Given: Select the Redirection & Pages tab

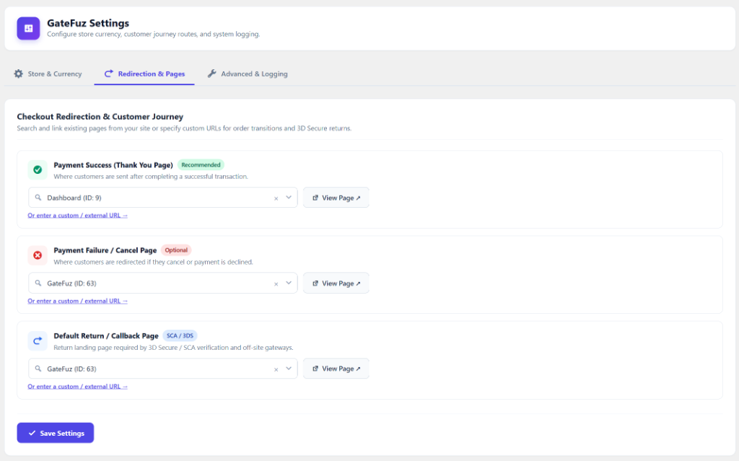Looking at the screenshot, I should [x=144, y=74].
